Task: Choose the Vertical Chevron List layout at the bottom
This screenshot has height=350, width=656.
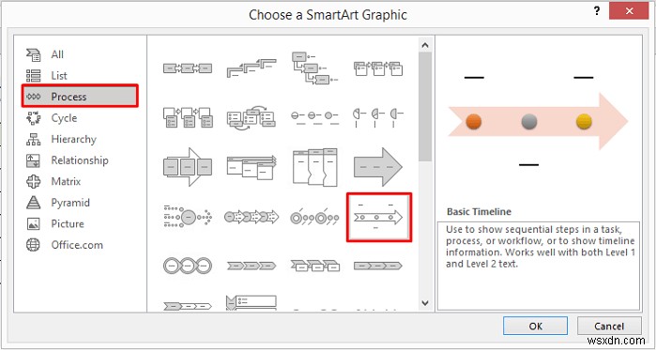Action: click(x=251, y=303)
